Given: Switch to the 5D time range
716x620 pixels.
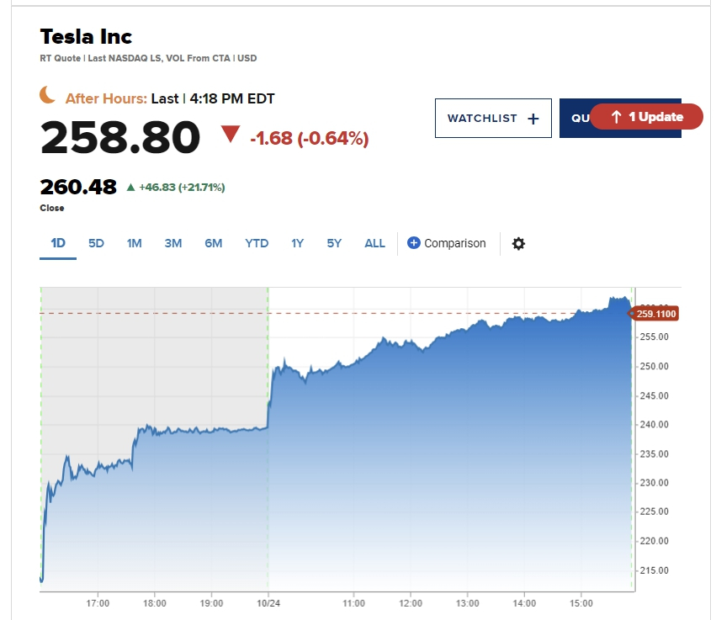Looking at the screenshot, I should click(96, 243).
